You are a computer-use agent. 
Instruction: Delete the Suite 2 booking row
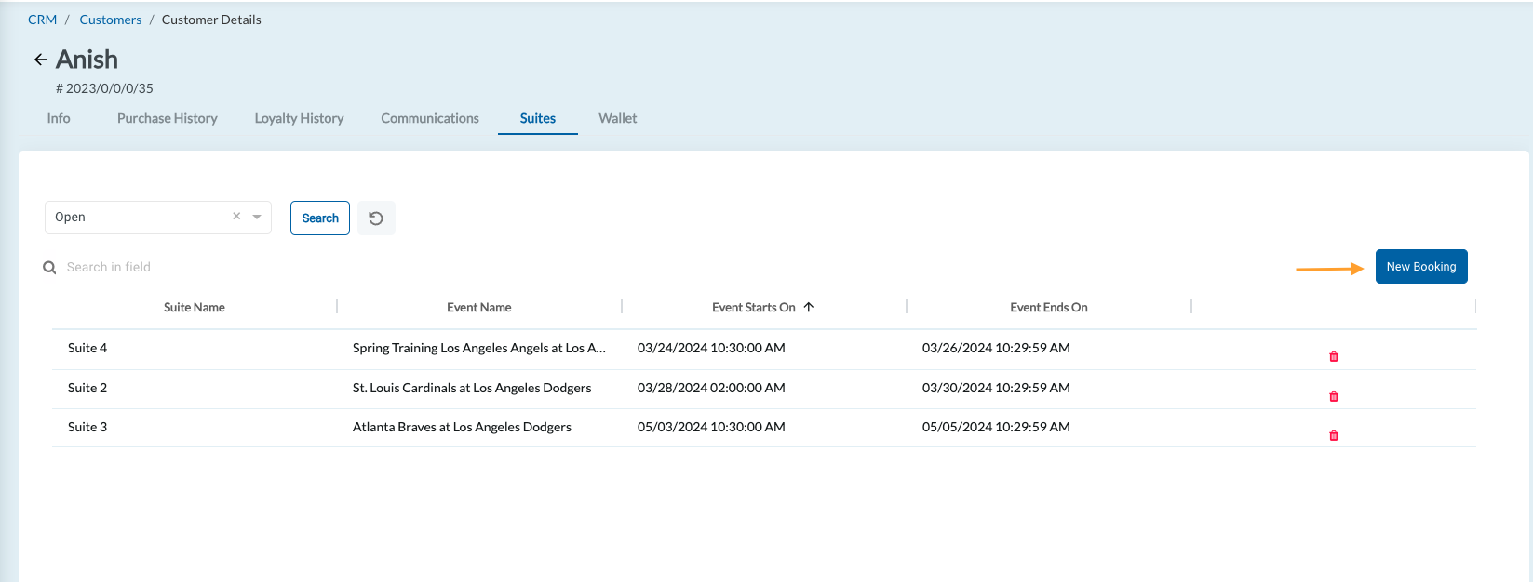[x=1334, y=396]
